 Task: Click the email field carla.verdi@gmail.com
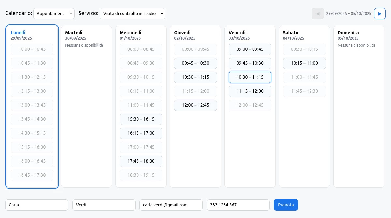point(171,205)
